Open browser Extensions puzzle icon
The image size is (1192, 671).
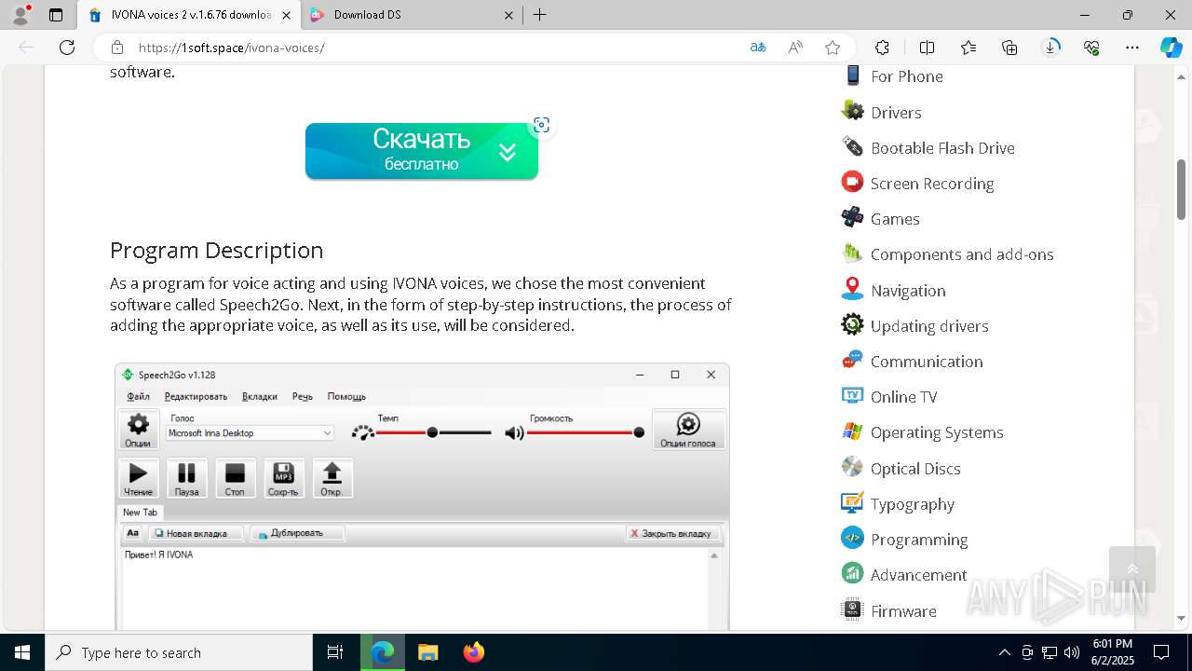pyautogui.click(x=882, y=48)
